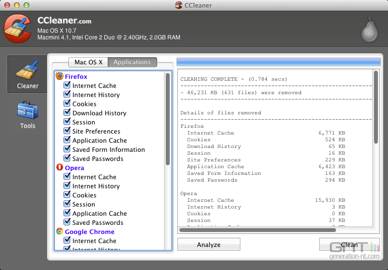This screenshot has width=388, height=270.
Task: Toggle the Firefox Cookies checkbox
Action: [67, 103]
